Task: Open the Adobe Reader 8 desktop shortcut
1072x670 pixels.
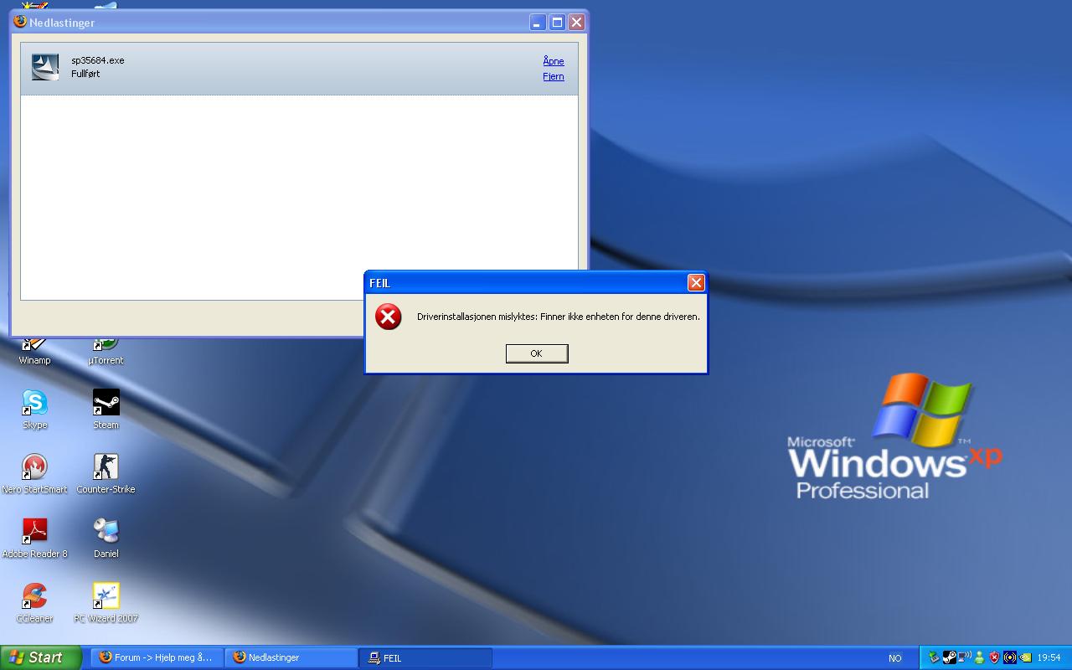Action: pos(34,539)
